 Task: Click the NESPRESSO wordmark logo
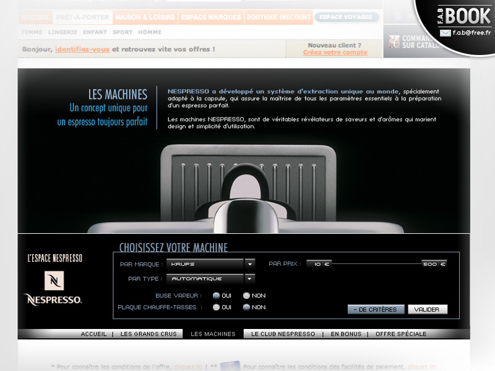click(53, 300)
